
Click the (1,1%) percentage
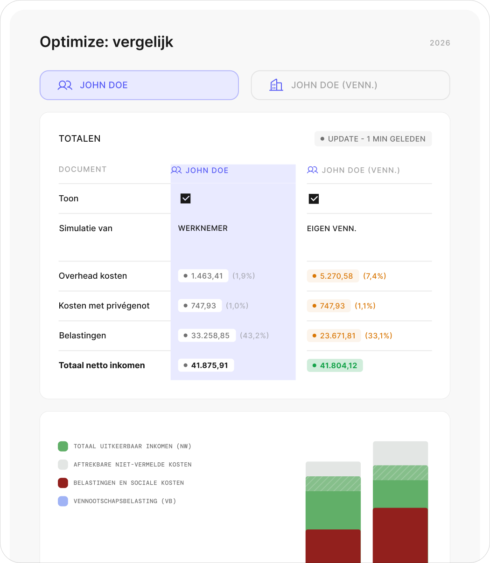pos(365,306)
